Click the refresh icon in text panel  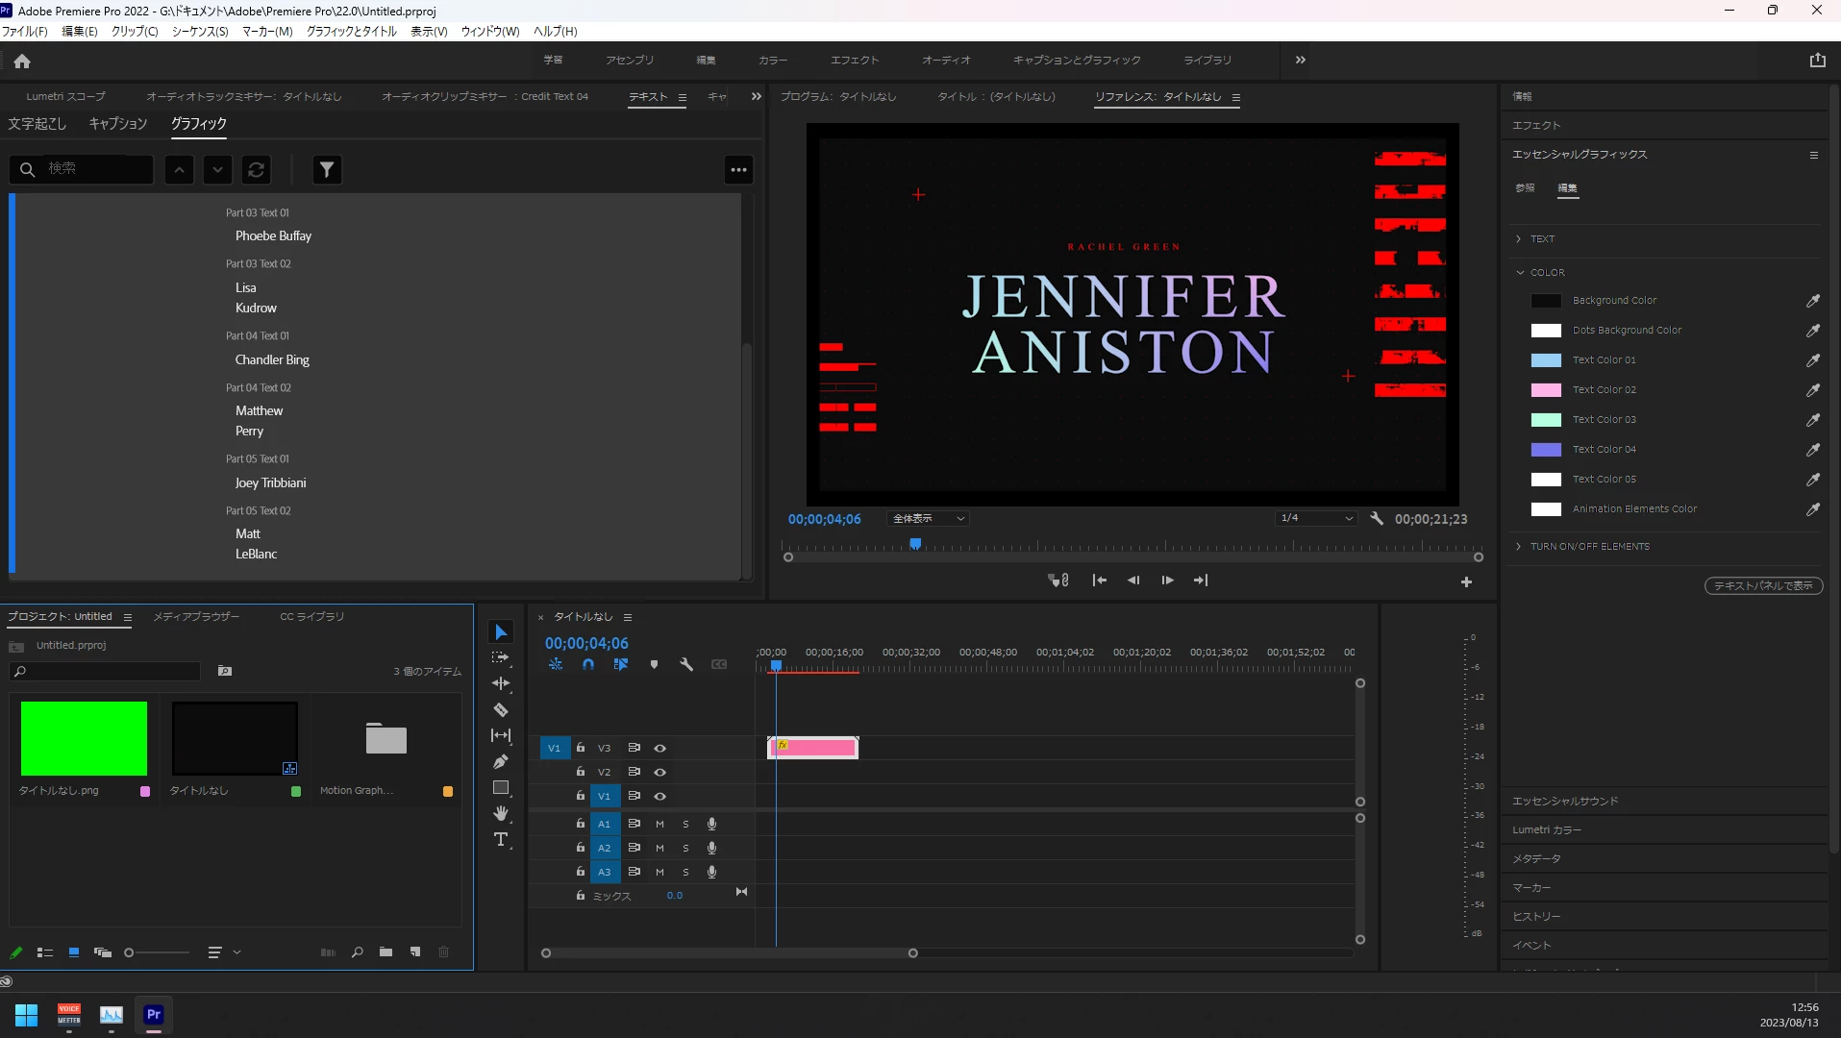click(256, 169)
